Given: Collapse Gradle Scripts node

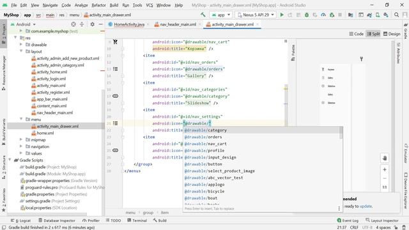Looking at the screenshot, I should 10,160.
